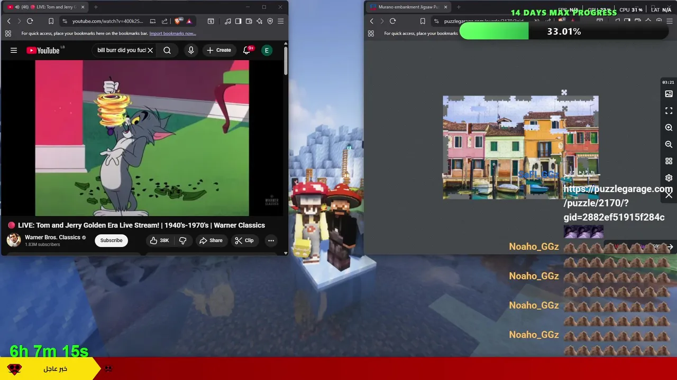This screenshot has width=677, height=380.
Task: Open Warner Bros. Classics channel avatar
Action: point(14,240)
